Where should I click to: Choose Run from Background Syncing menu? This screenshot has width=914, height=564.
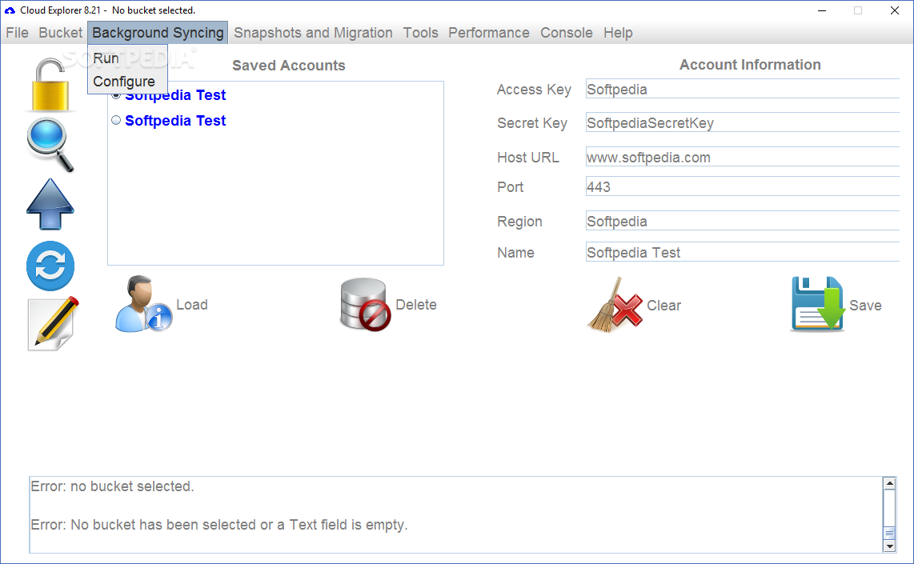128,58
